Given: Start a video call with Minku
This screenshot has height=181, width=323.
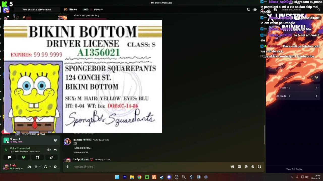Looking at the screenshot, I should coord(255,10).
